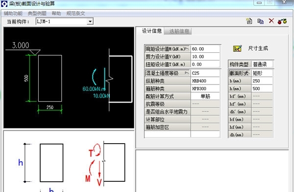Click the dh(mm) label cell
This screenshot has height=192, width=294.
(240, 135)
